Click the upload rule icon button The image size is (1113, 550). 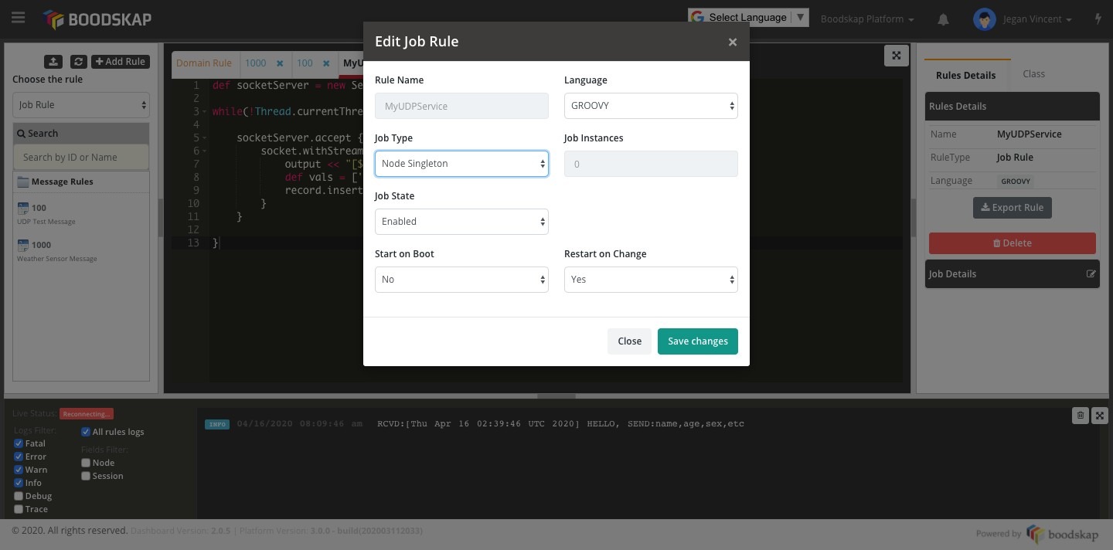click(x=53, y=62)
